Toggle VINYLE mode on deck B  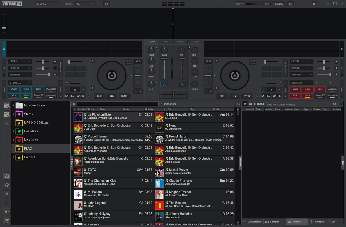[252, 60]
